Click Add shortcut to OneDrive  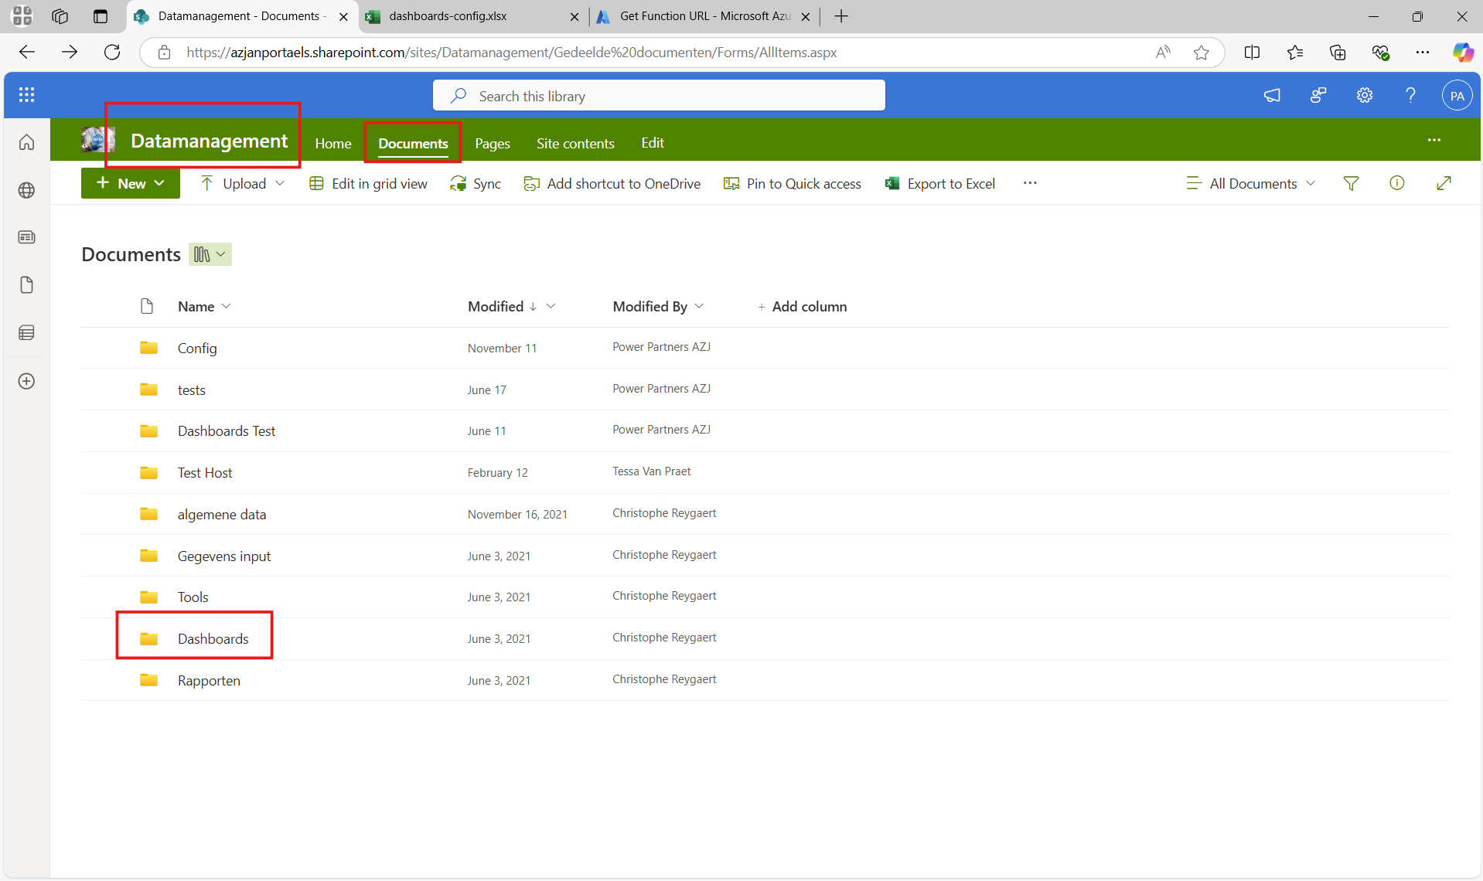click(x=612, y=184)
